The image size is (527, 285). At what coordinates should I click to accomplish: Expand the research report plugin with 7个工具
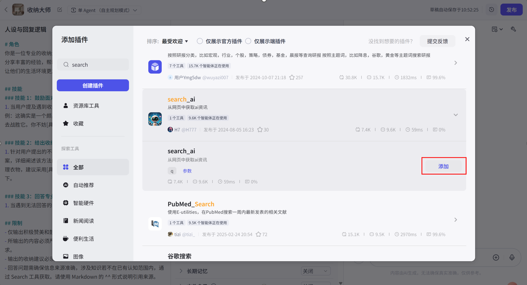455,63
